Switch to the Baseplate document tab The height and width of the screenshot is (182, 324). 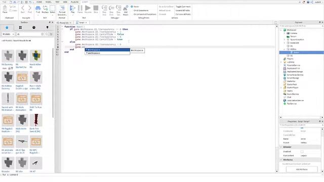point(64,22)
